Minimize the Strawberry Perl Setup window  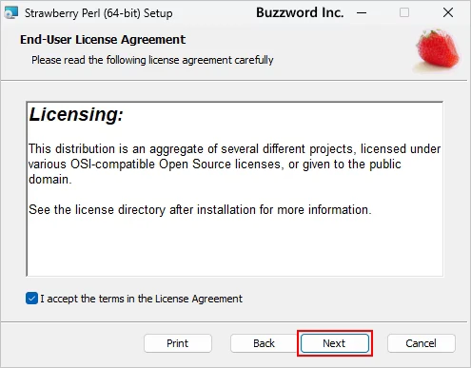click(362, 13)
